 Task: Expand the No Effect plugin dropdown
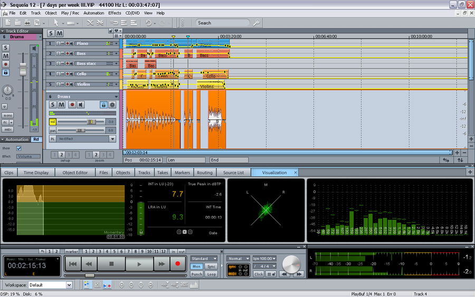pyautogui.click(x=112, y=139)
